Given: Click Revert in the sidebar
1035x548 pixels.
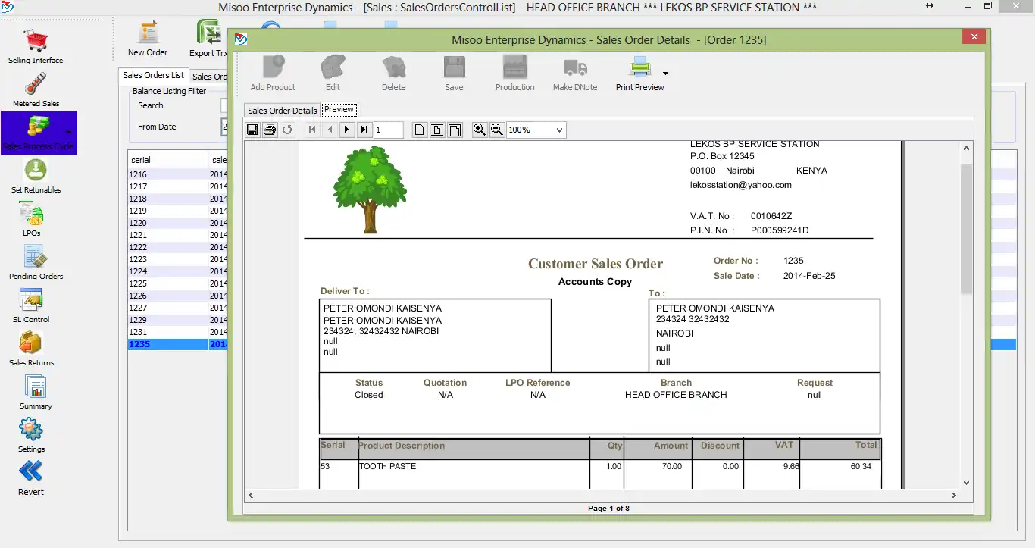Looking at the screenshot, I should [x=31, y=478].
